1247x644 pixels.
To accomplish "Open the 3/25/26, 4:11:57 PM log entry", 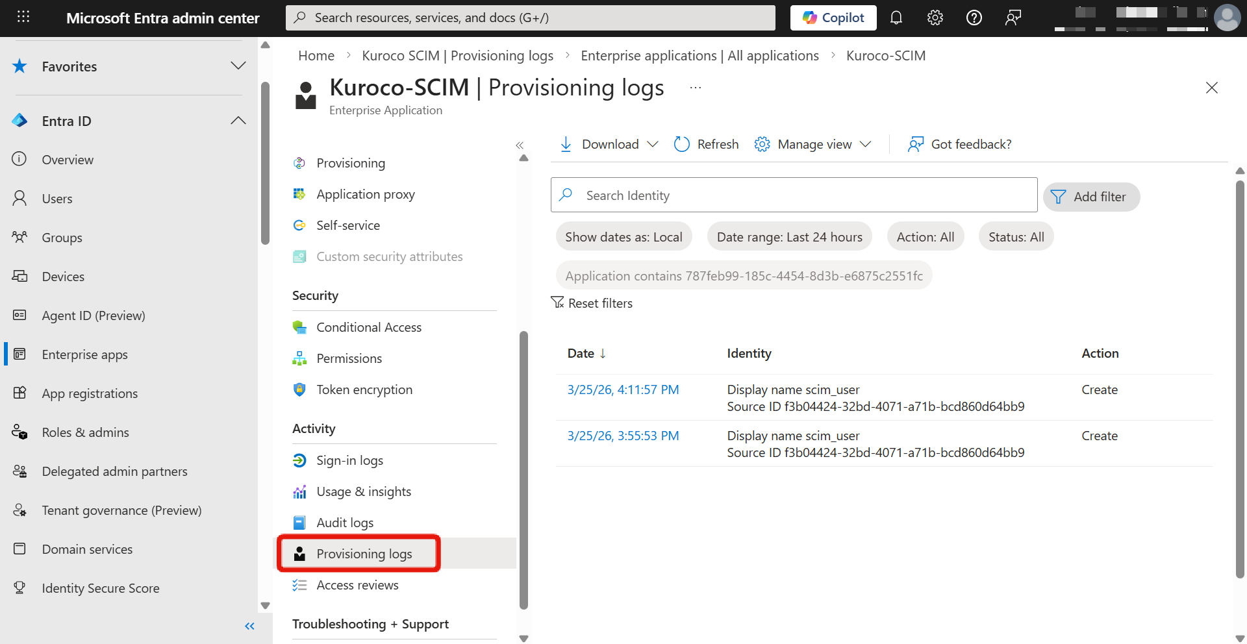I will [623, 390].
